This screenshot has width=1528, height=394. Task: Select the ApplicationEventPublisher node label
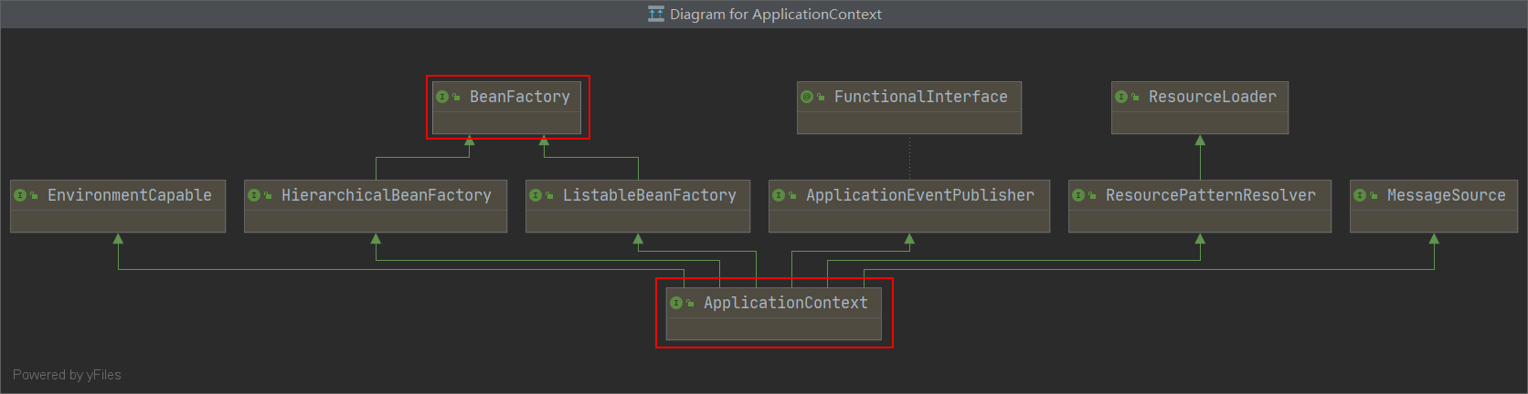tap(919, 195)
